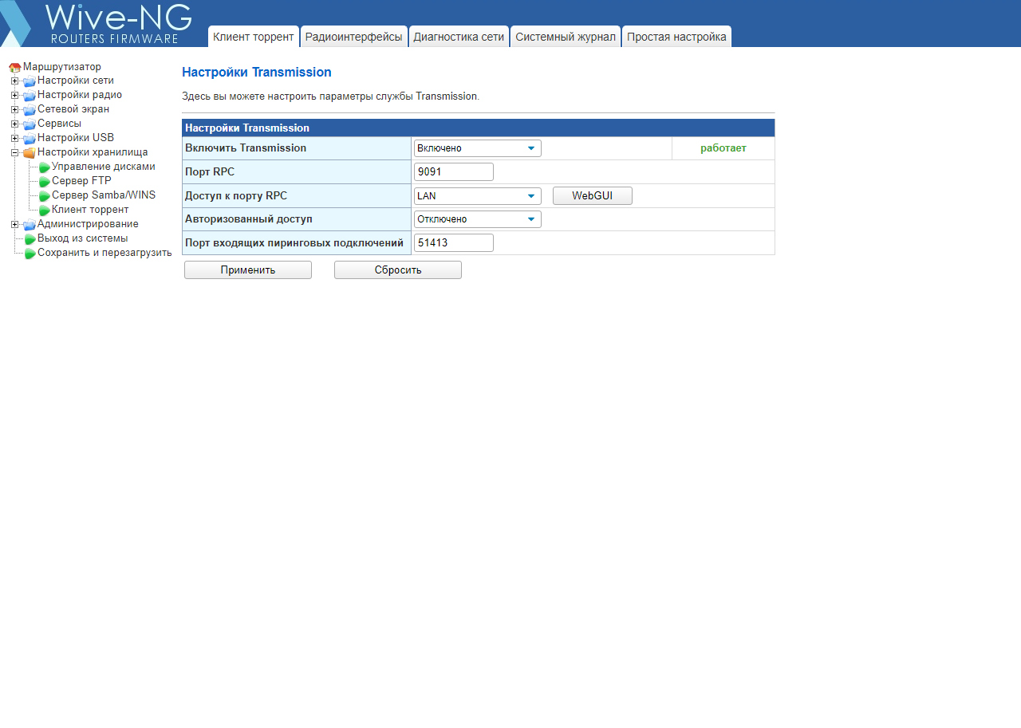Image resolution: width=1021 pixels, height=728 pixels.
Task: Select Клиент торрент in the sidebar tree
Action: click(x=90, y=210)
